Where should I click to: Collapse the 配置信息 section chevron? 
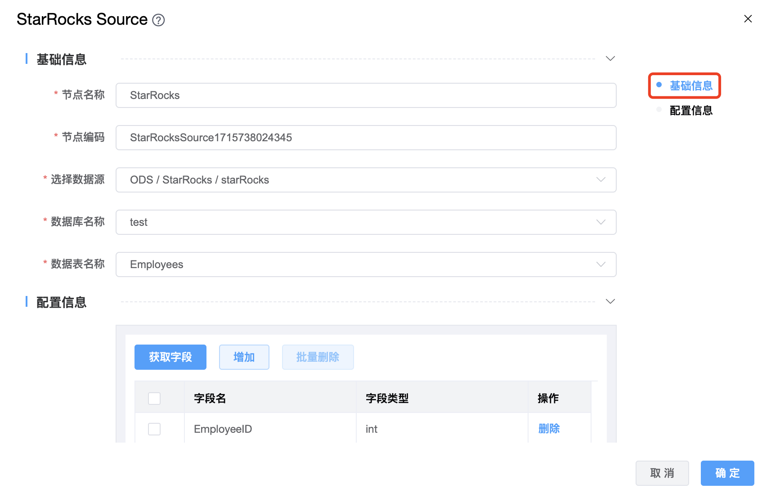pos(610,302)
